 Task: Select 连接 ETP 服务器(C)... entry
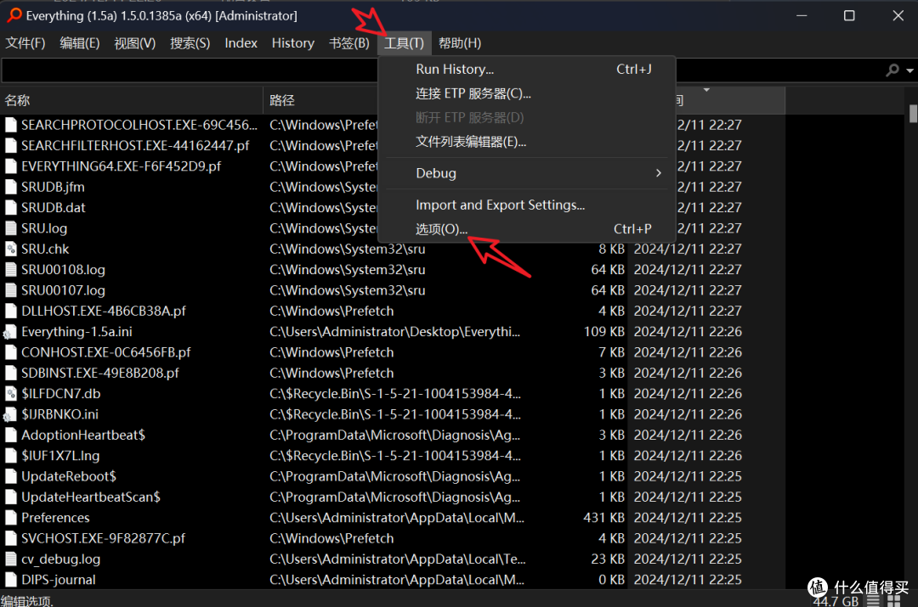527,93
